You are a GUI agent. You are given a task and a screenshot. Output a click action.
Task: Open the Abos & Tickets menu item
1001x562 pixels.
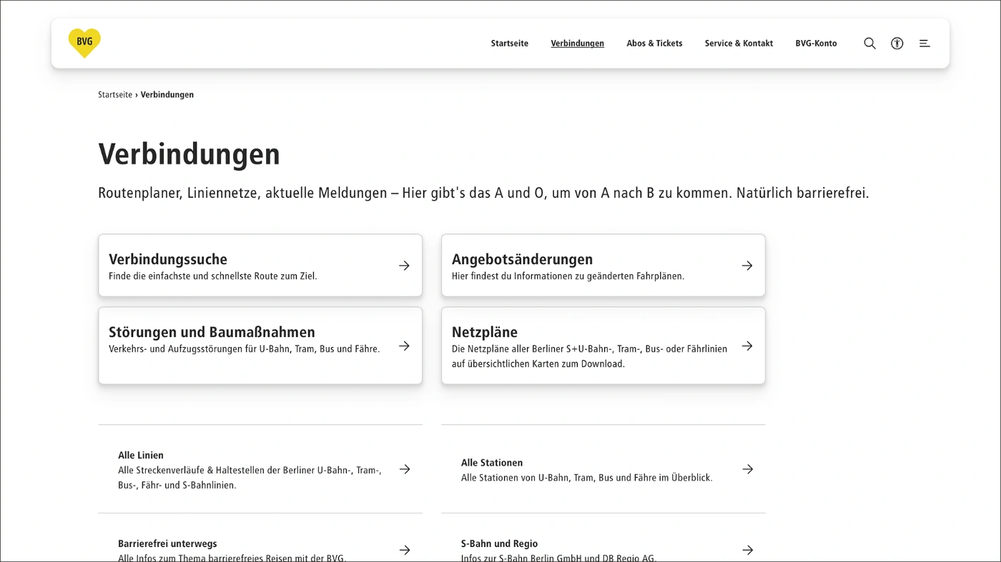click(x=654, y=44)
